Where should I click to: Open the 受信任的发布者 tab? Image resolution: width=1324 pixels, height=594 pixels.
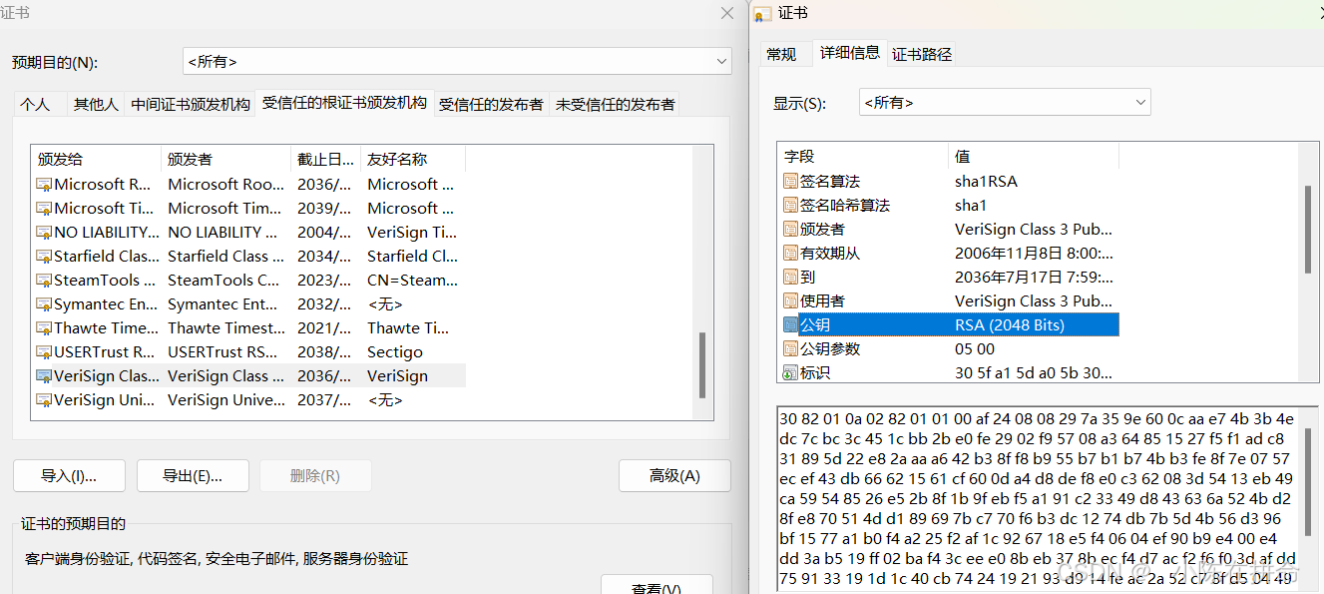coord(492,104)
